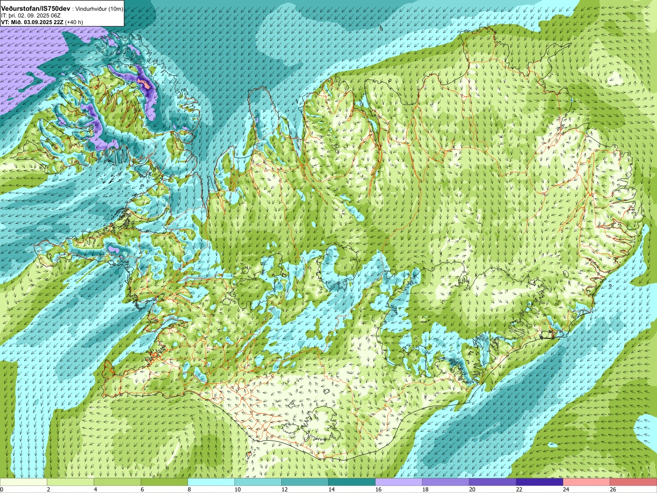Click the 16–18 lavender legend swatch
Screen dimensions: 657x493
point(399,482)
